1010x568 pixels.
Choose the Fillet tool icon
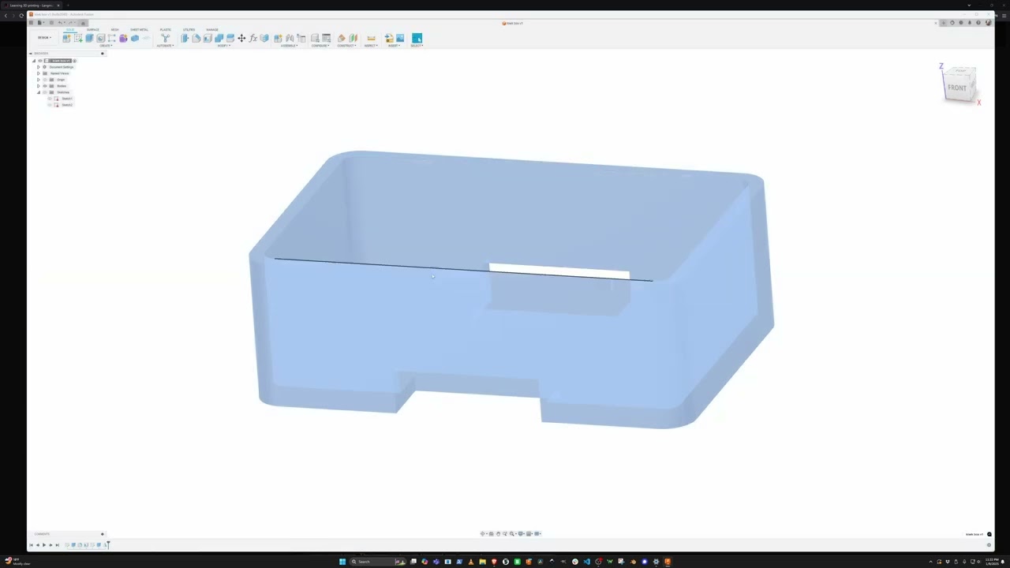click(x=196, y=38)
